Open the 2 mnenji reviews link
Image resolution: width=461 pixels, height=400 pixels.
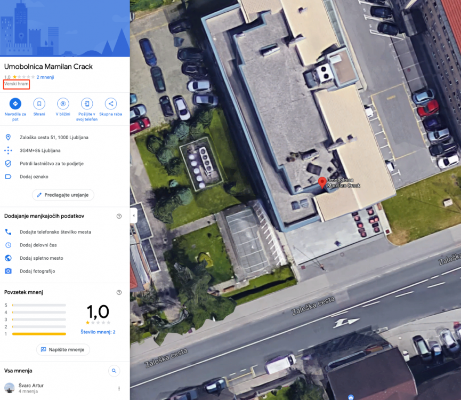45,77
